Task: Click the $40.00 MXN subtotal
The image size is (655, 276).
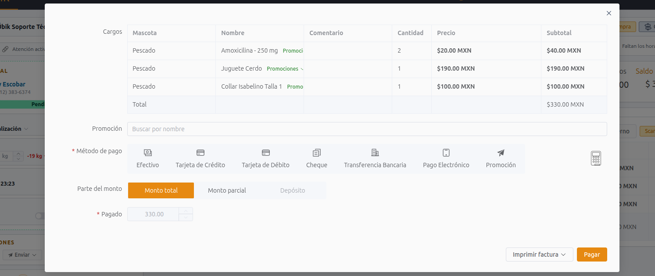Action: tap(564, 50)
